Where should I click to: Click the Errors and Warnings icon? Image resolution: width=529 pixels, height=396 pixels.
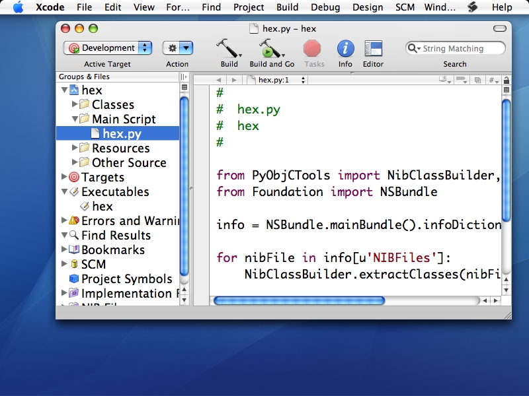(x=74, y=220)
